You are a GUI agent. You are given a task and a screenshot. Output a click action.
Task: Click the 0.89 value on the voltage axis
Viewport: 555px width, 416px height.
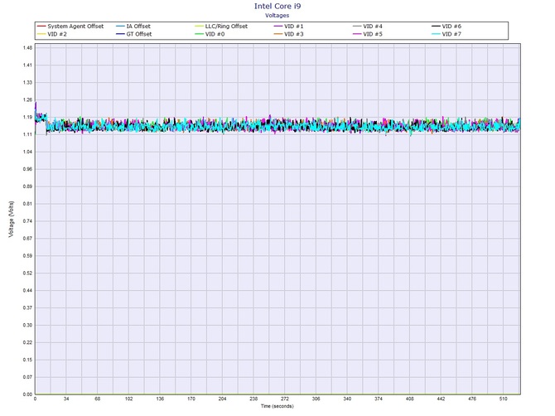[28, 186]
